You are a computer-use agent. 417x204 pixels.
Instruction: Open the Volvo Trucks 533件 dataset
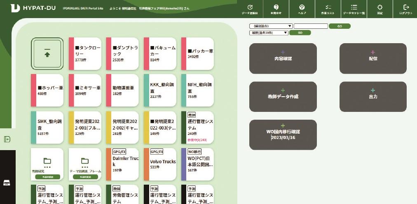(x=160, y=164)
